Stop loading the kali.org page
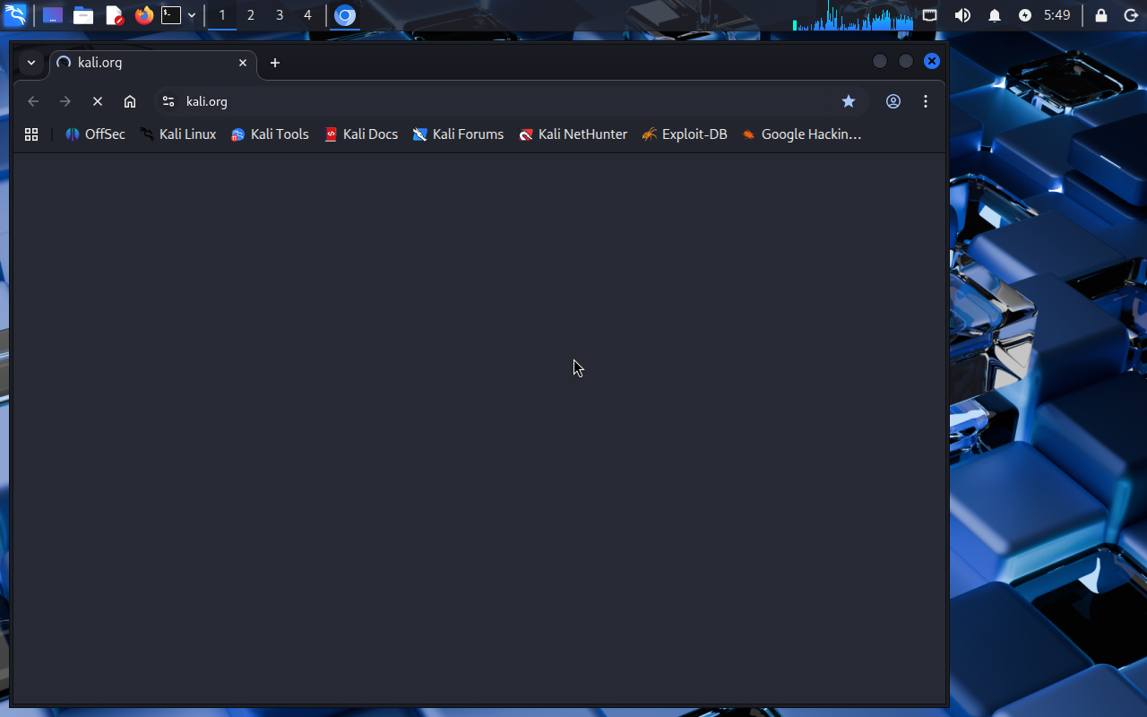The height and width of the screenshot is (717, 1147). pyautogui.click(x=98, y=101)
